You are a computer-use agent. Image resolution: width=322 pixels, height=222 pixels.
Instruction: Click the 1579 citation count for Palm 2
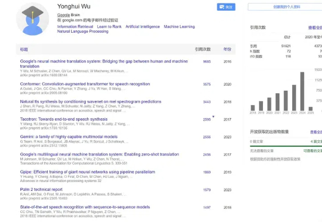pyautogui.click(x=207, y=190)
